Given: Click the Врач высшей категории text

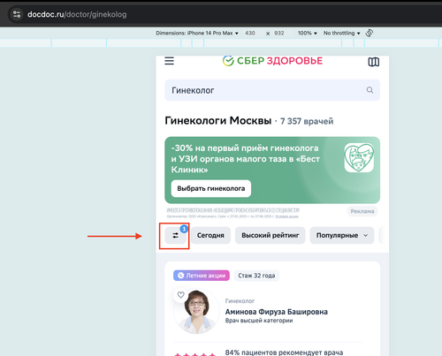Looking at the screenshot, I should pos(259,321).
